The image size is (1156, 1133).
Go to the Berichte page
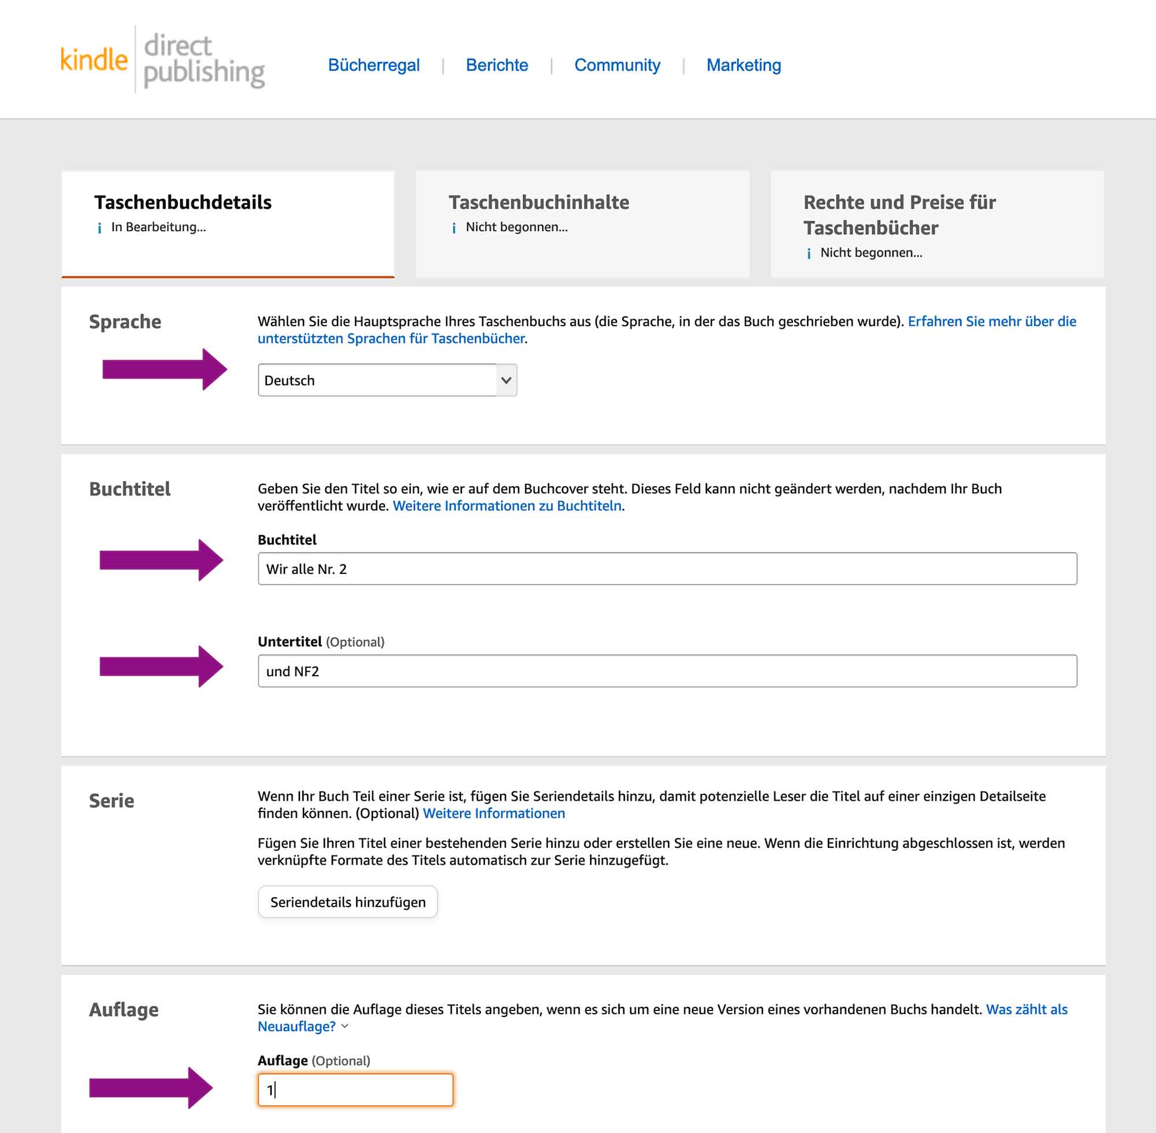497,65
